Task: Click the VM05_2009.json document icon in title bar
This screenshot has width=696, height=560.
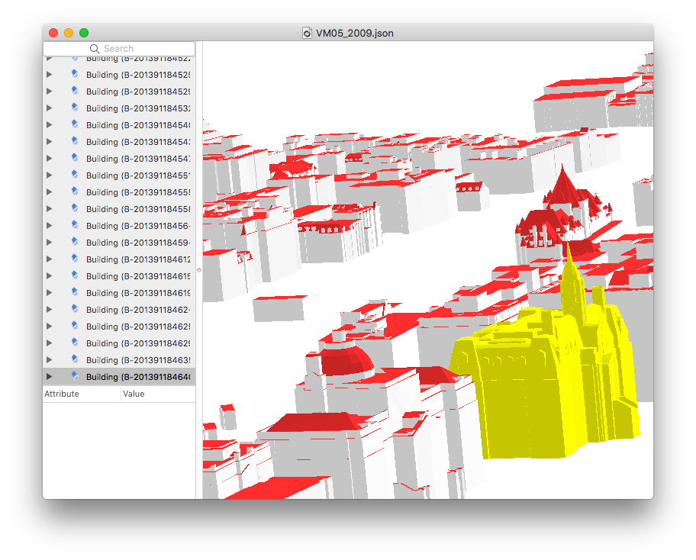Action: click(x=308, y=33)
